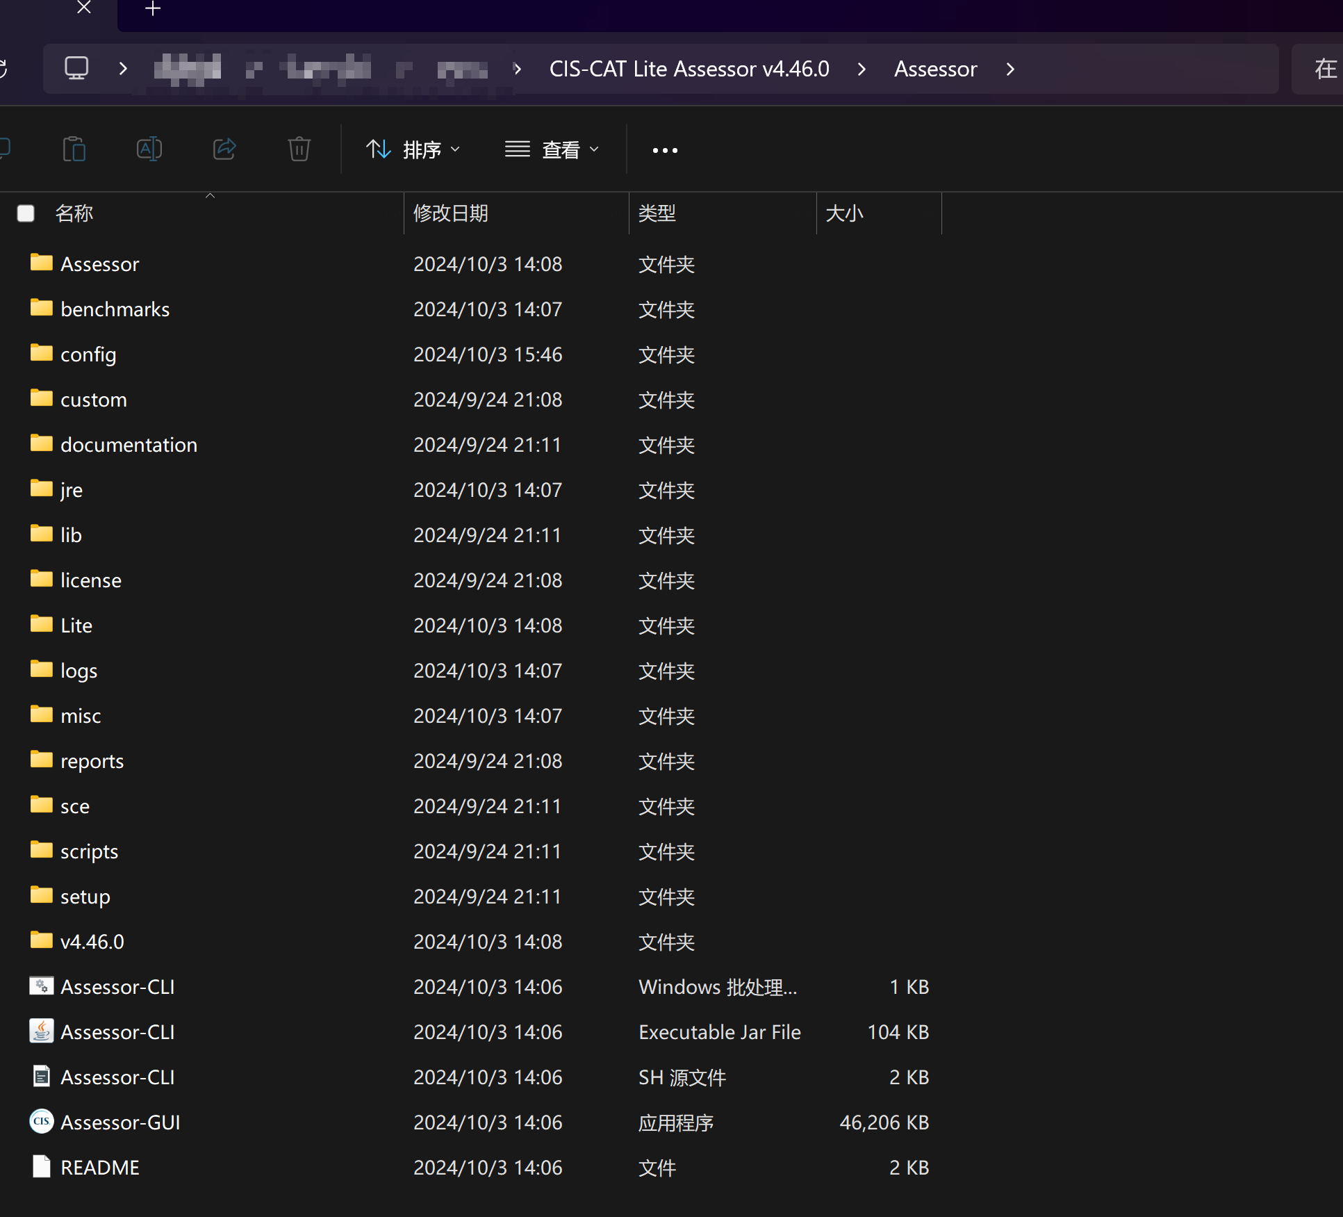The width and height of the screenshot is (1343, 1217).
Task: Click the README file name
Action: click(x=100, y=1168)
